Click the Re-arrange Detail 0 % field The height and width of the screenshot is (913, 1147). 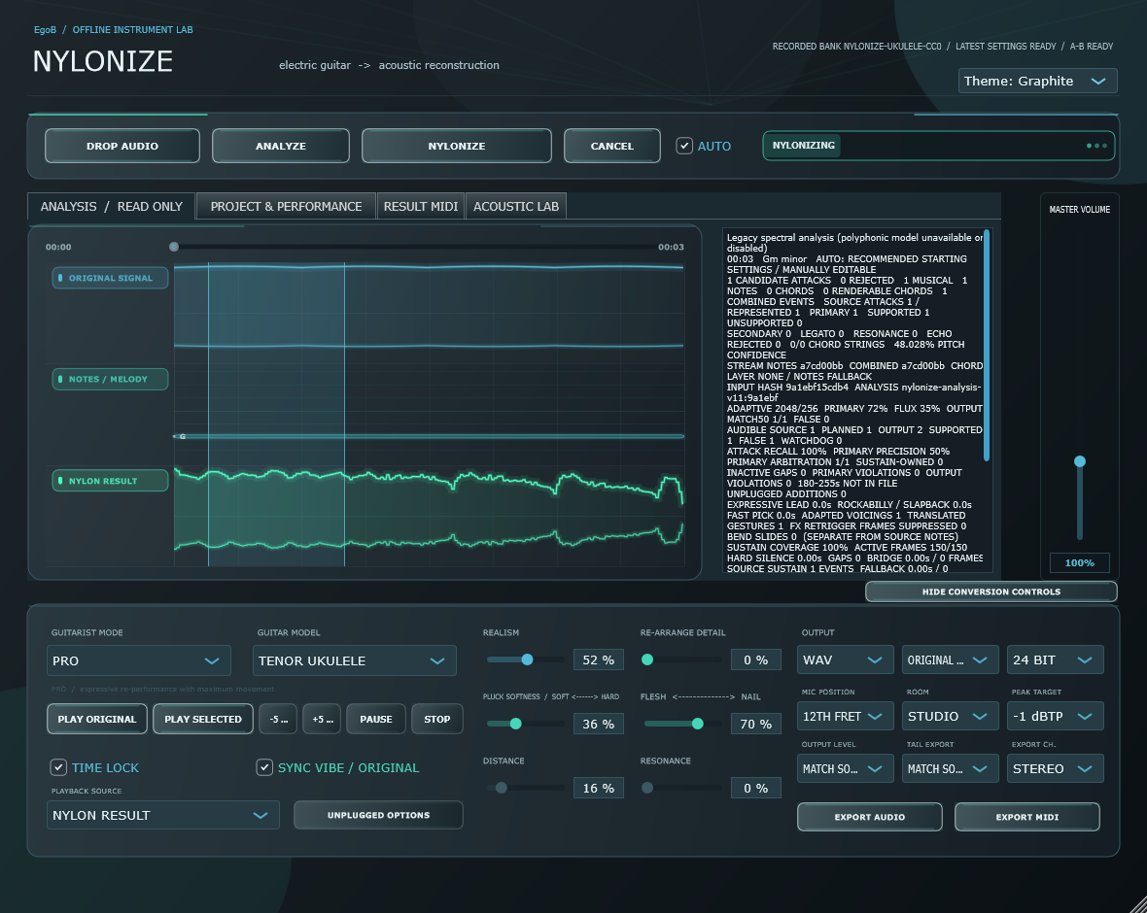pos(755,659)
